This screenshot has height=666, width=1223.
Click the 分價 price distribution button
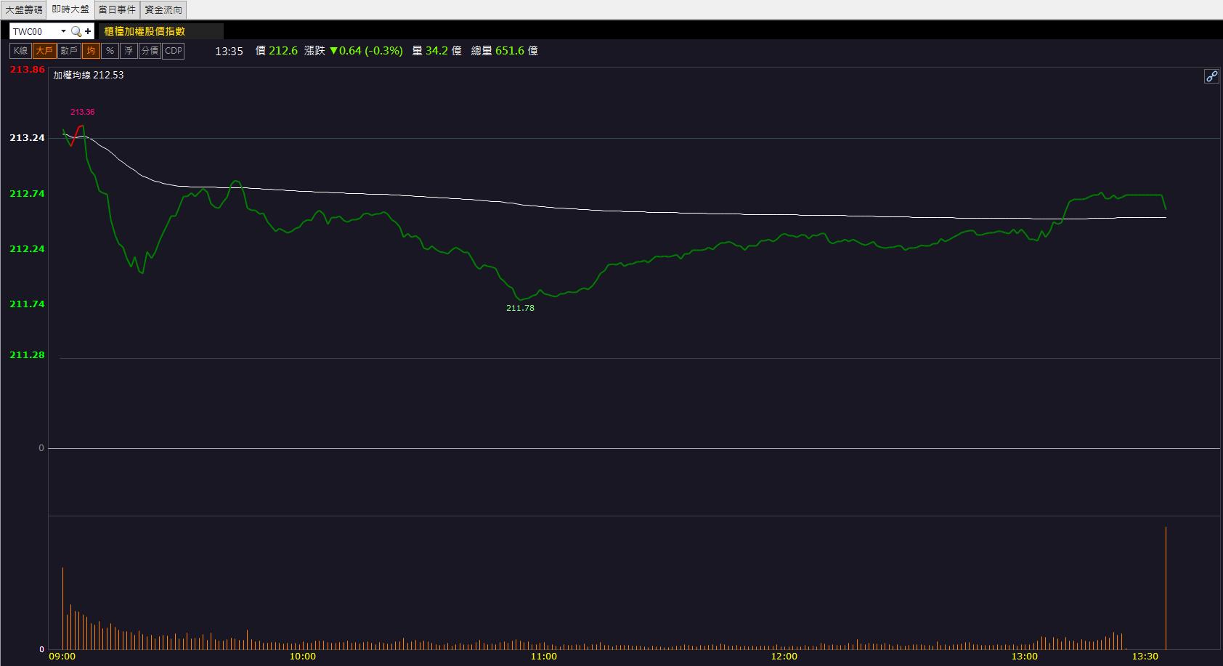(x=150, y=51)
